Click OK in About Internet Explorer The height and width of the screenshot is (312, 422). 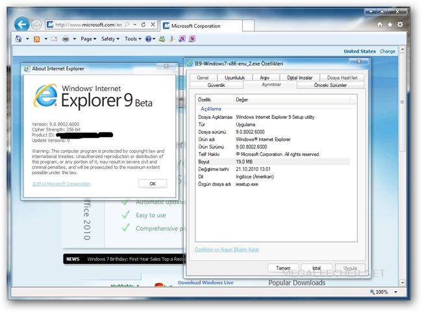point(153,184)
